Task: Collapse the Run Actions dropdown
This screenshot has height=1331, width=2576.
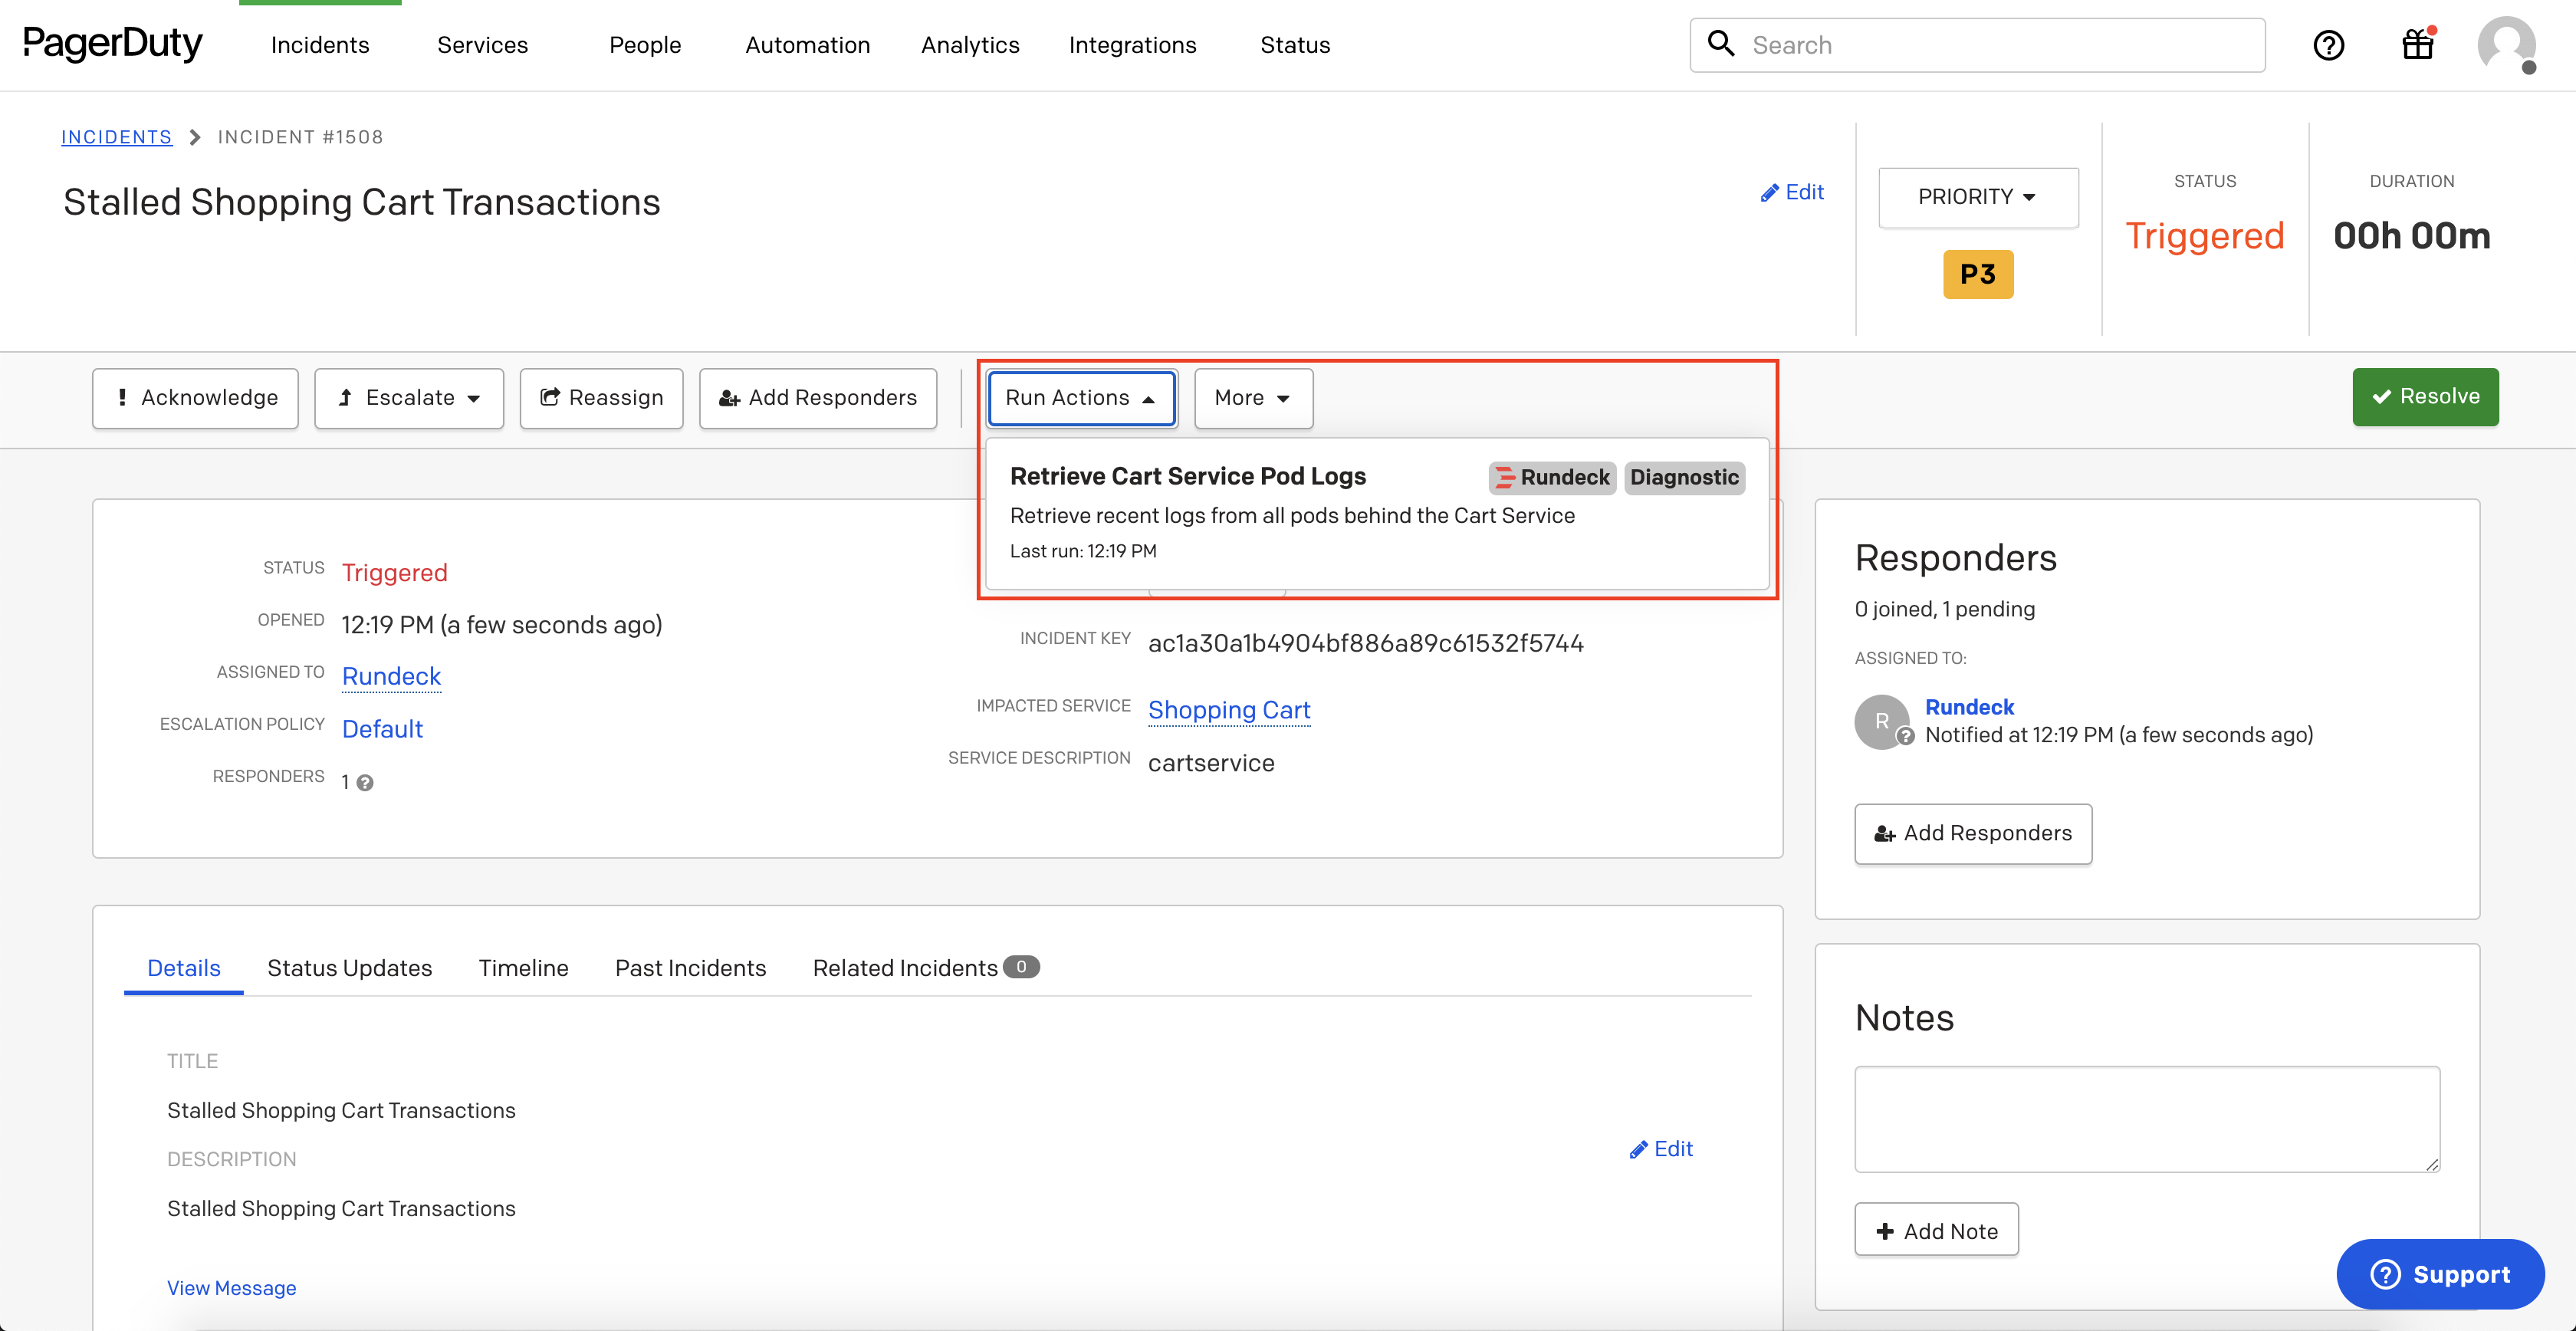Action: (x=1081, y=398)
